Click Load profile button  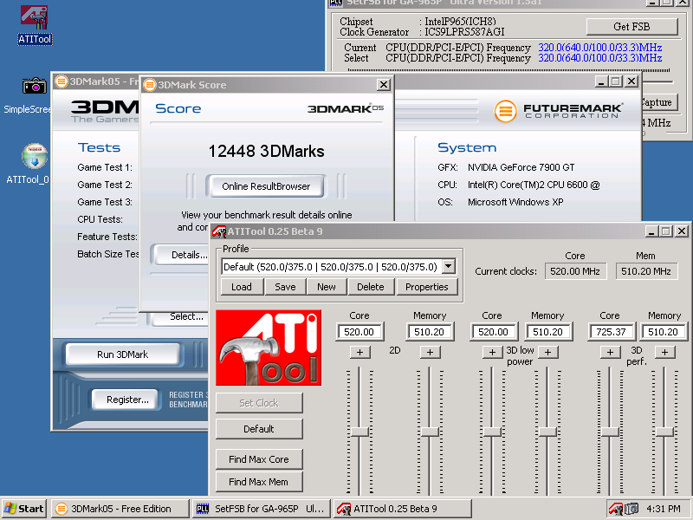242,287
